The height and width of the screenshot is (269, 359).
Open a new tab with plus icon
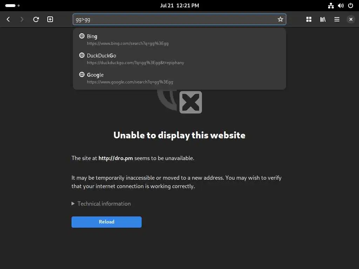pyautogui.click(x=50, y=20)
